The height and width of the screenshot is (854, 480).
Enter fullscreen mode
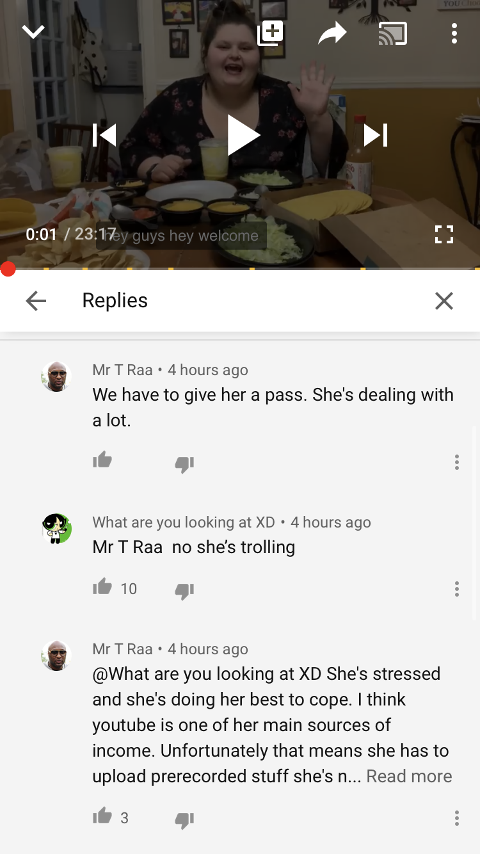444,234
